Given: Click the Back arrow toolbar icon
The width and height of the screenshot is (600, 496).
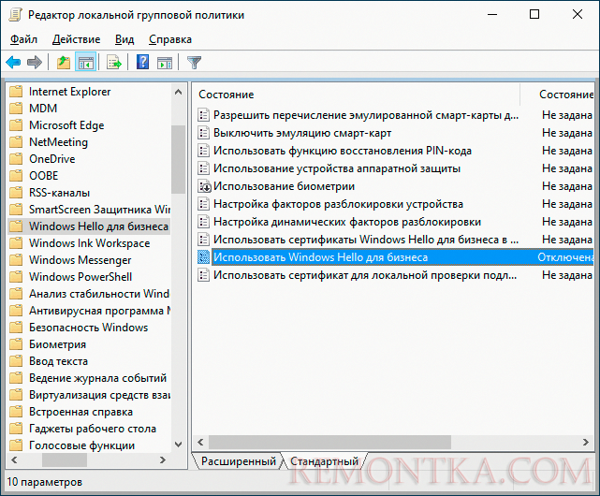Looking at the screenshot, I should [x=13, y=62].
